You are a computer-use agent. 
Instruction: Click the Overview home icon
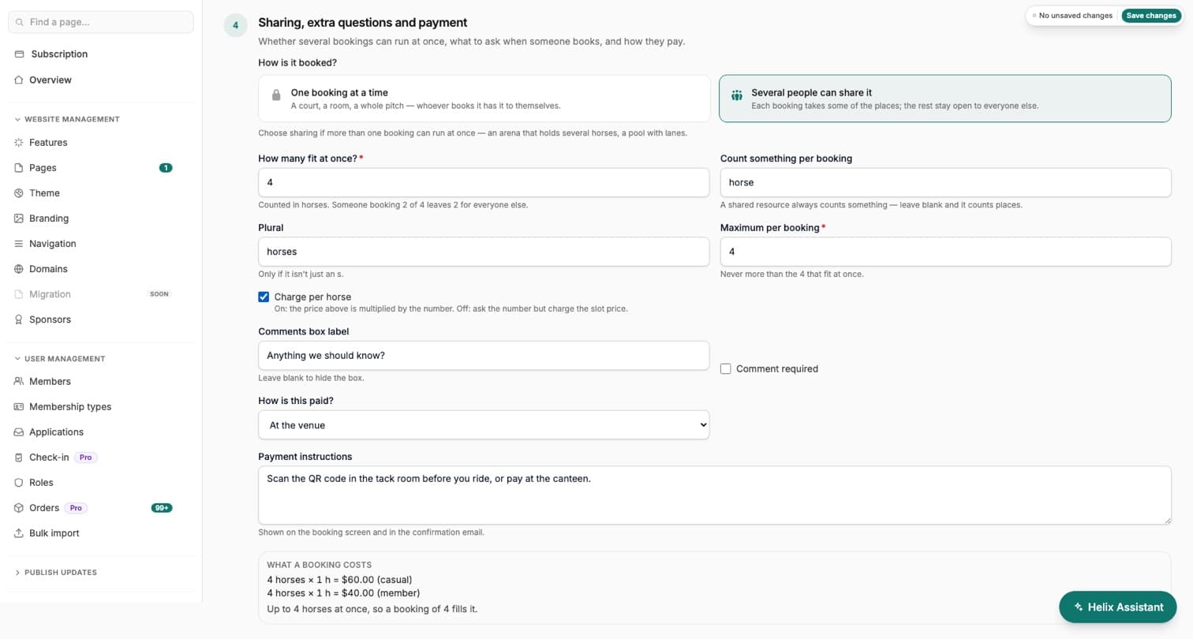(x=19, y=80)
